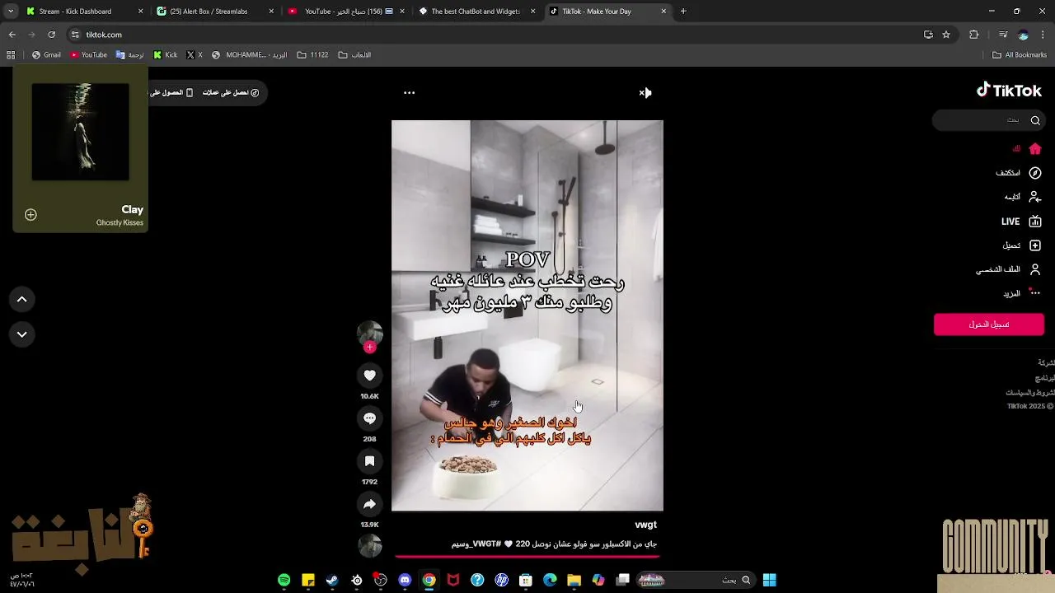Image resolution: width=1055 pixels, height=593 pixels.
Task: Expand the tab search dropdown arrow
Action: (10, 12)
